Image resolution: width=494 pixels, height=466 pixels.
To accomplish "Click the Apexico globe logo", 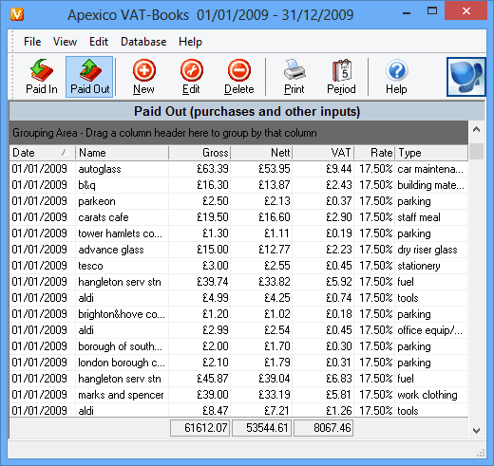I will tap(465, 77).
